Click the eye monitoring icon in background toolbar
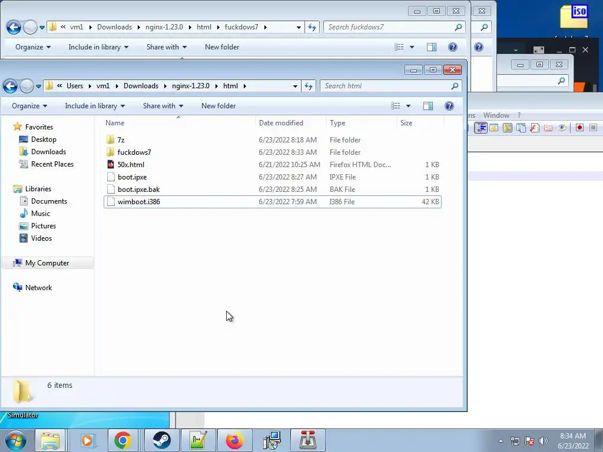 pyautogui.click(x=562, y=128)
